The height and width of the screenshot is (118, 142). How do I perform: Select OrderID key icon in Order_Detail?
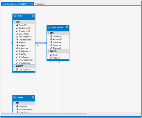[51, 37]
